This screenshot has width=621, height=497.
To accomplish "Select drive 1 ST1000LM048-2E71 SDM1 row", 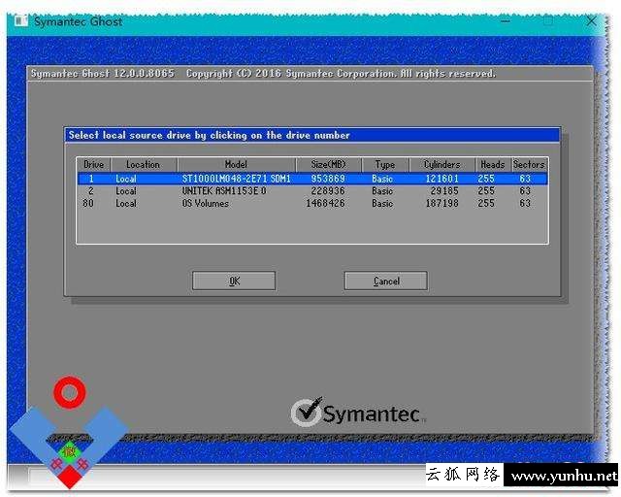I will (x=312, y=179).
